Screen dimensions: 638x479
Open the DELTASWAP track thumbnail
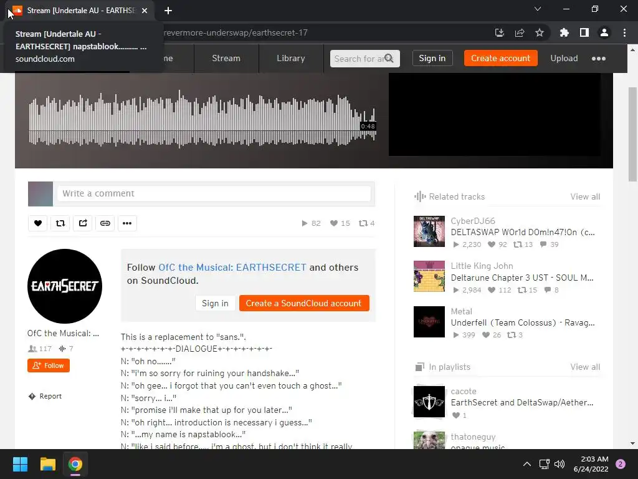tap(429, 231)
